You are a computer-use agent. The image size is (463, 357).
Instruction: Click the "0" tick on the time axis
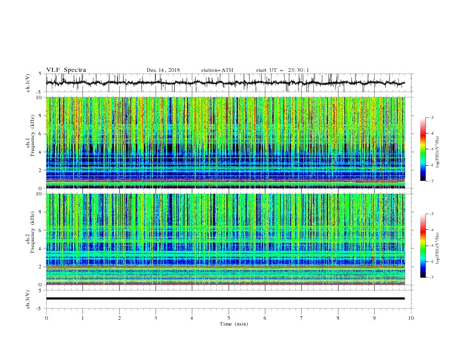[x=46, y=318]
